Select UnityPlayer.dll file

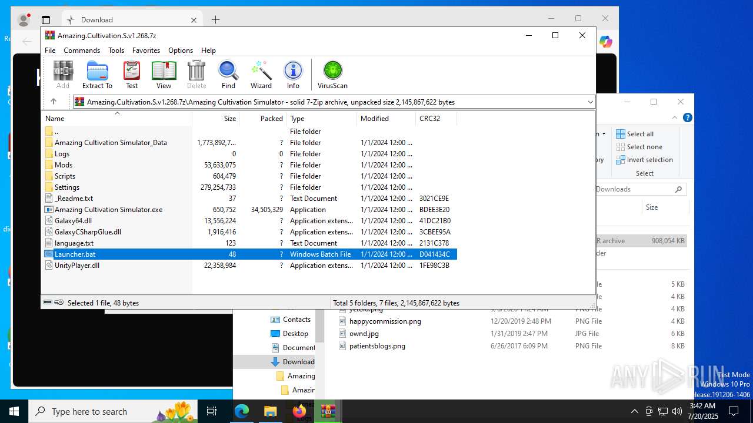point(249,266)
